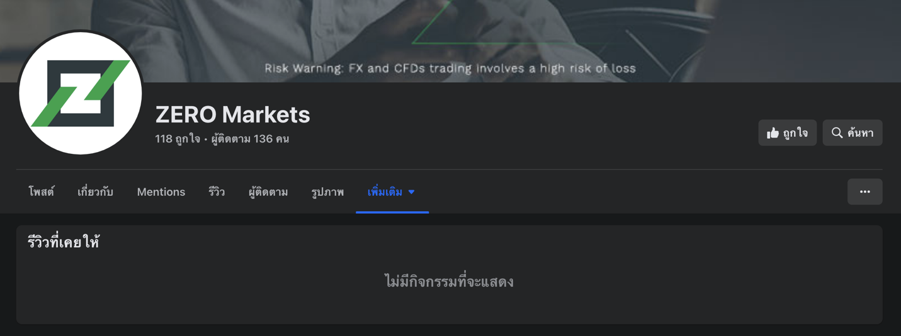Screen dimensions: 901x336
Task: Open the 118 ถูกใจ likes count
Action: coord(178,139)
